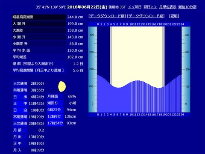
Task: Select the 平均水面 120.0 cm value
Action: click(75, 50)
